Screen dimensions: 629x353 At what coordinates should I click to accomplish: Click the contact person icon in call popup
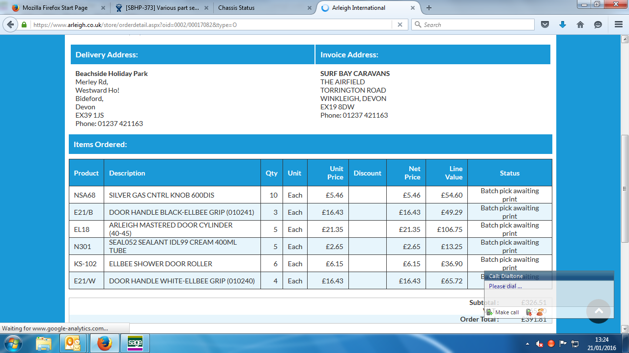tap(540, 312)
